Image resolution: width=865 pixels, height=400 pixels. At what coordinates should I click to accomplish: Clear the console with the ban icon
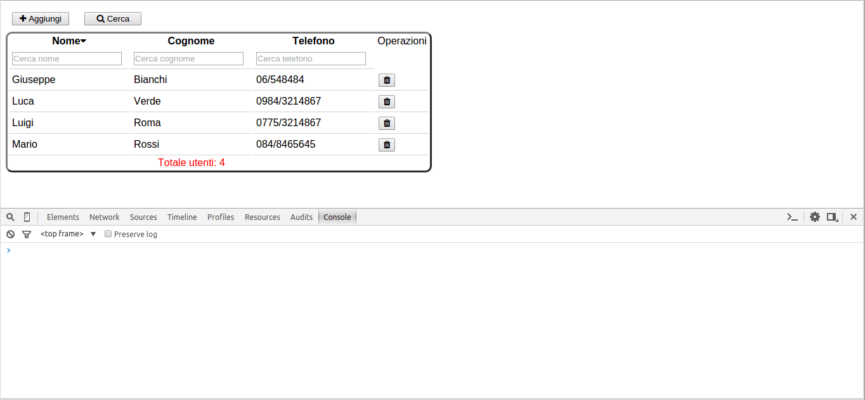tap(10, 234)
